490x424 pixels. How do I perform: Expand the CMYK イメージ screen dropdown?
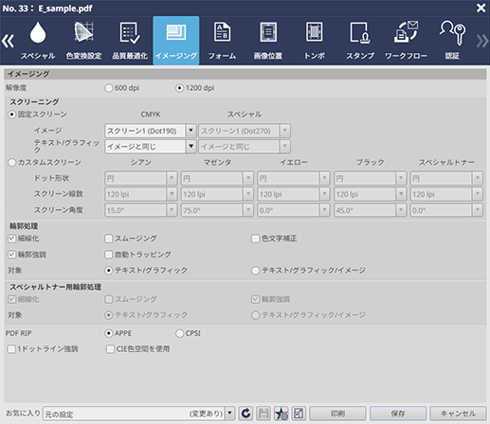pos(191,131)
